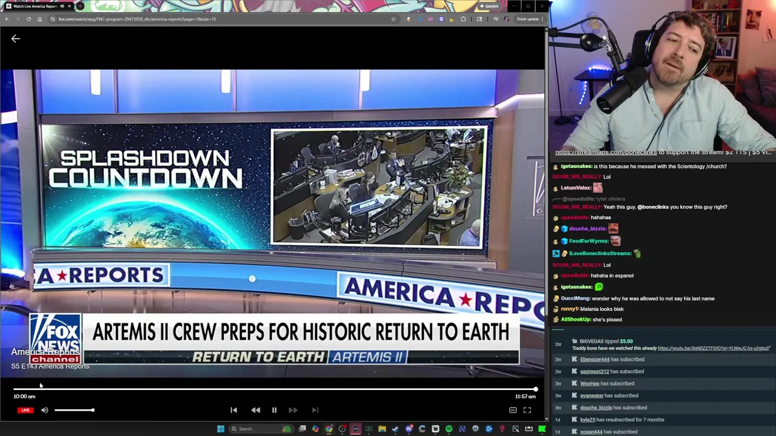Image resolution: width=776 pixels, height=436 pixels.
Task: Open the Copilot icon on the taskbar
Action: point(315,429)
